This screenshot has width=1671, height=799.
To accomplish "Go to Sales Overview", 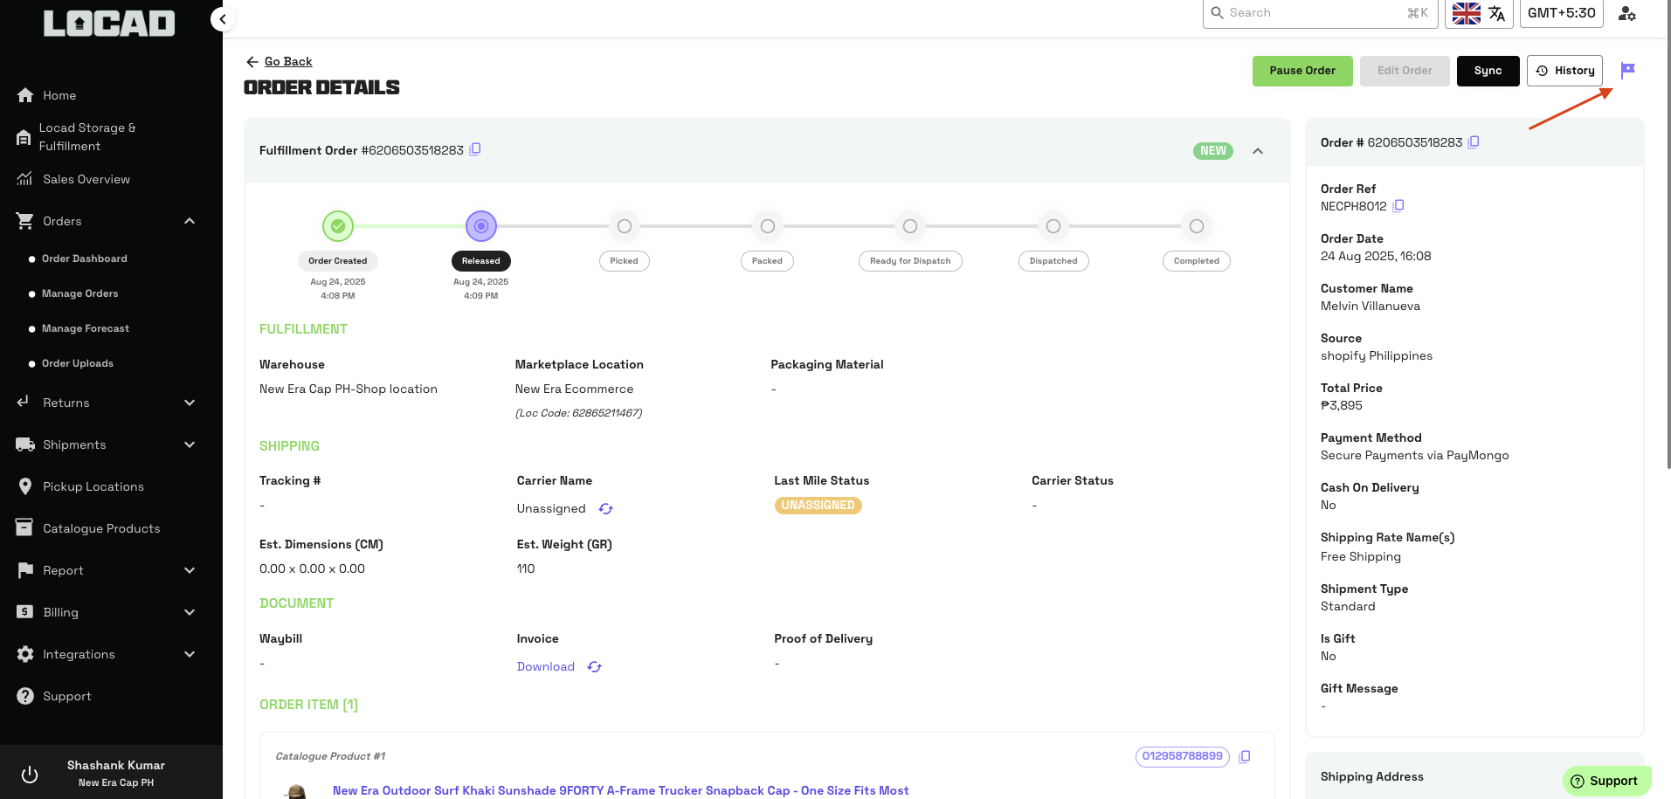I will tap(86, 179).
